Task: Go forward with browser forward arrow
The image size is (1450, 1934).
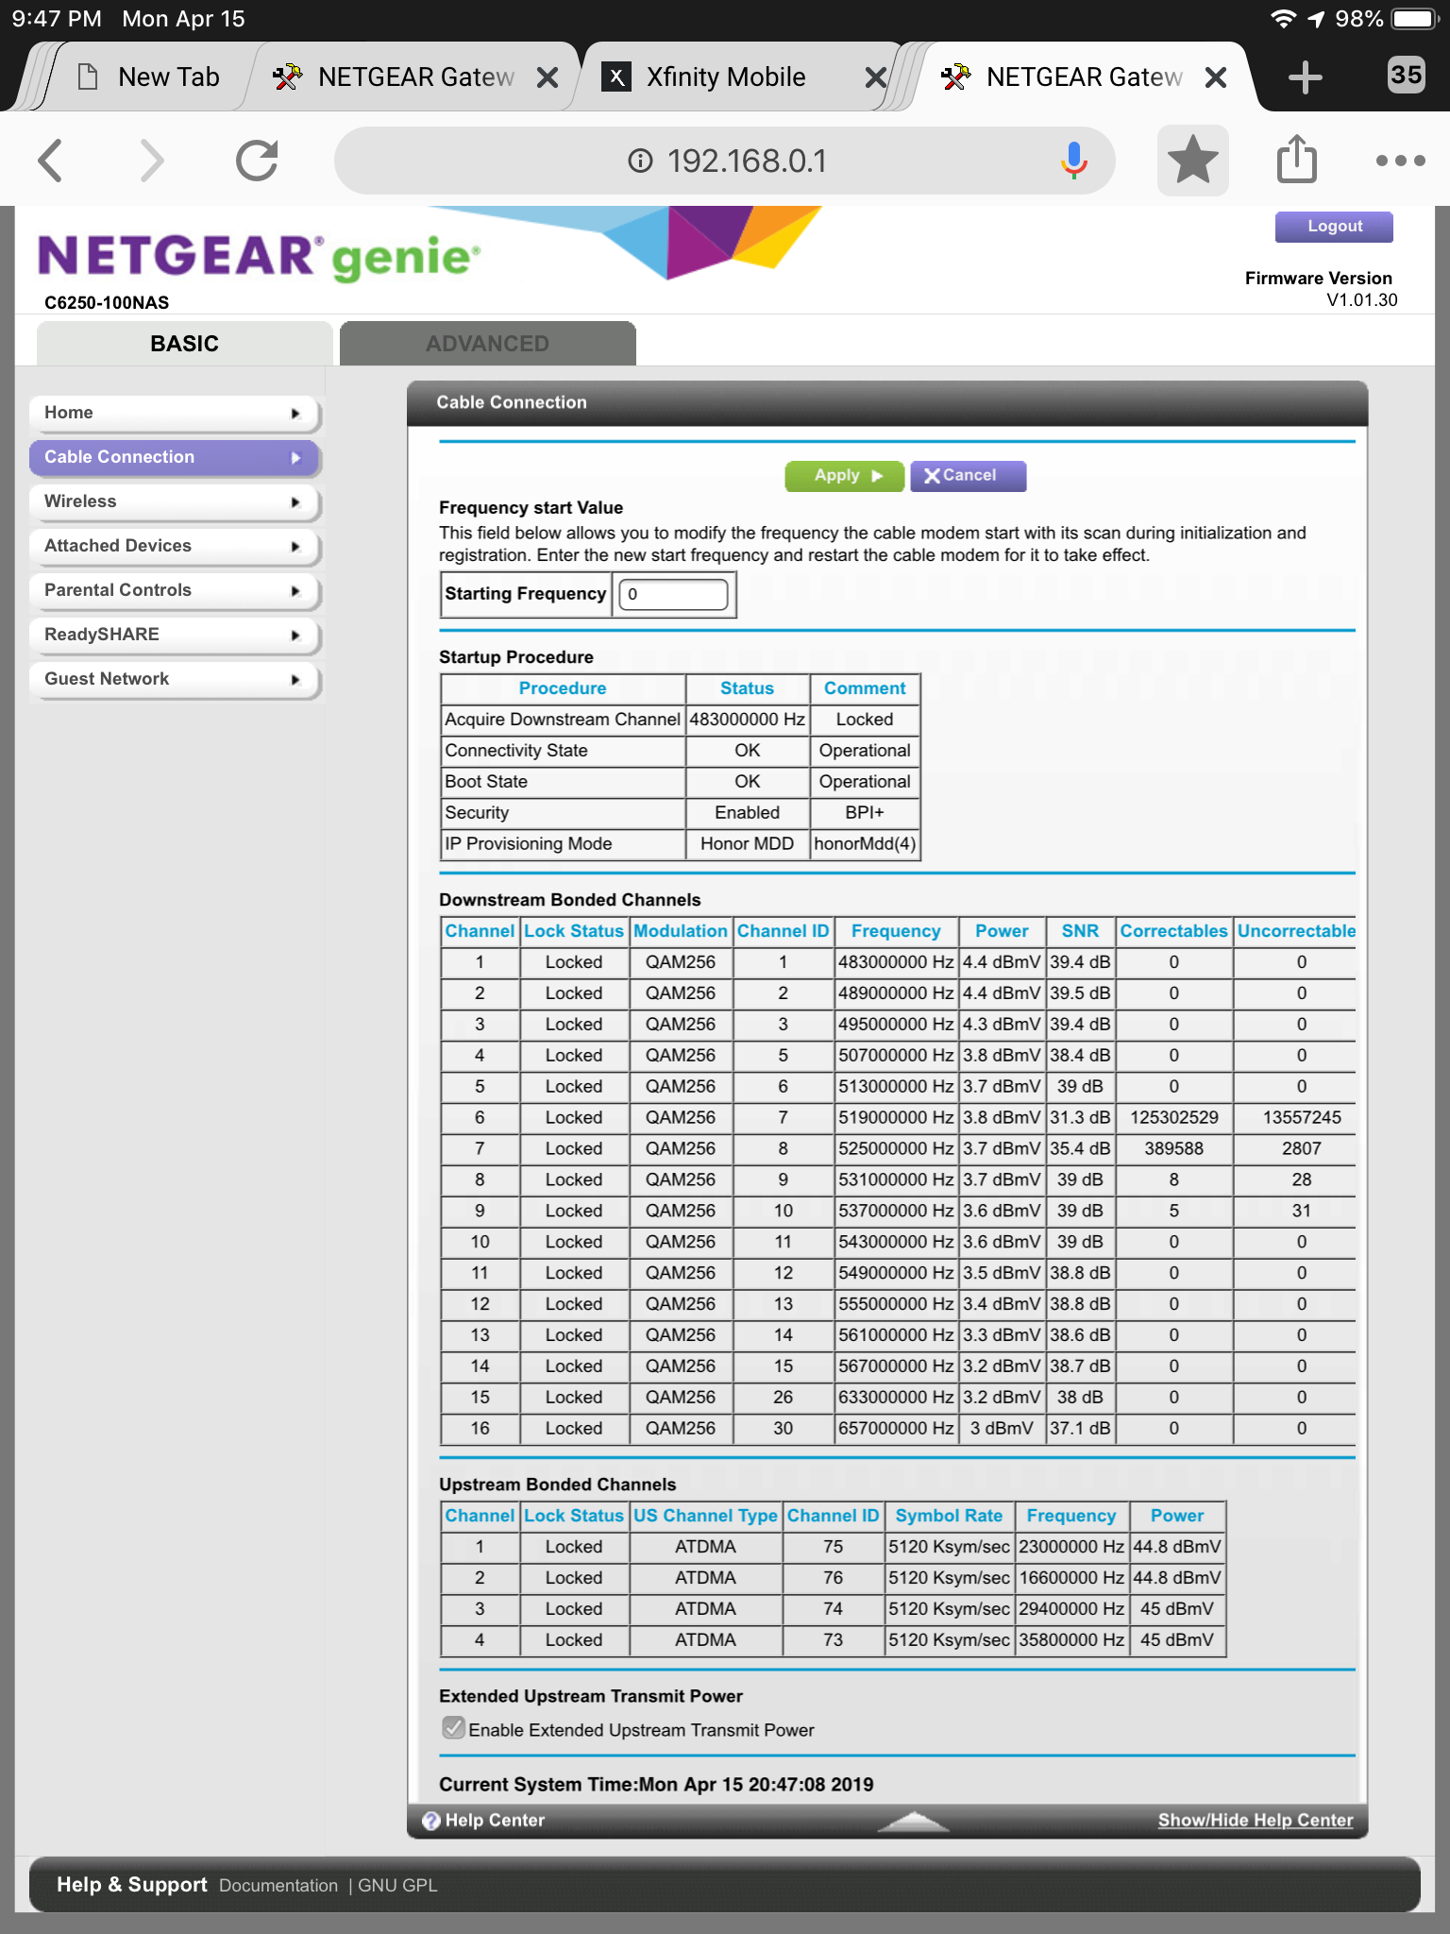Action: click(151, 160)
